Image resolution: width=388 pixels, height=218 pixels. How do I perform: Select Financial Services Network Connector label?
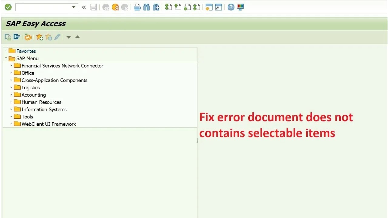coord(62,66)
